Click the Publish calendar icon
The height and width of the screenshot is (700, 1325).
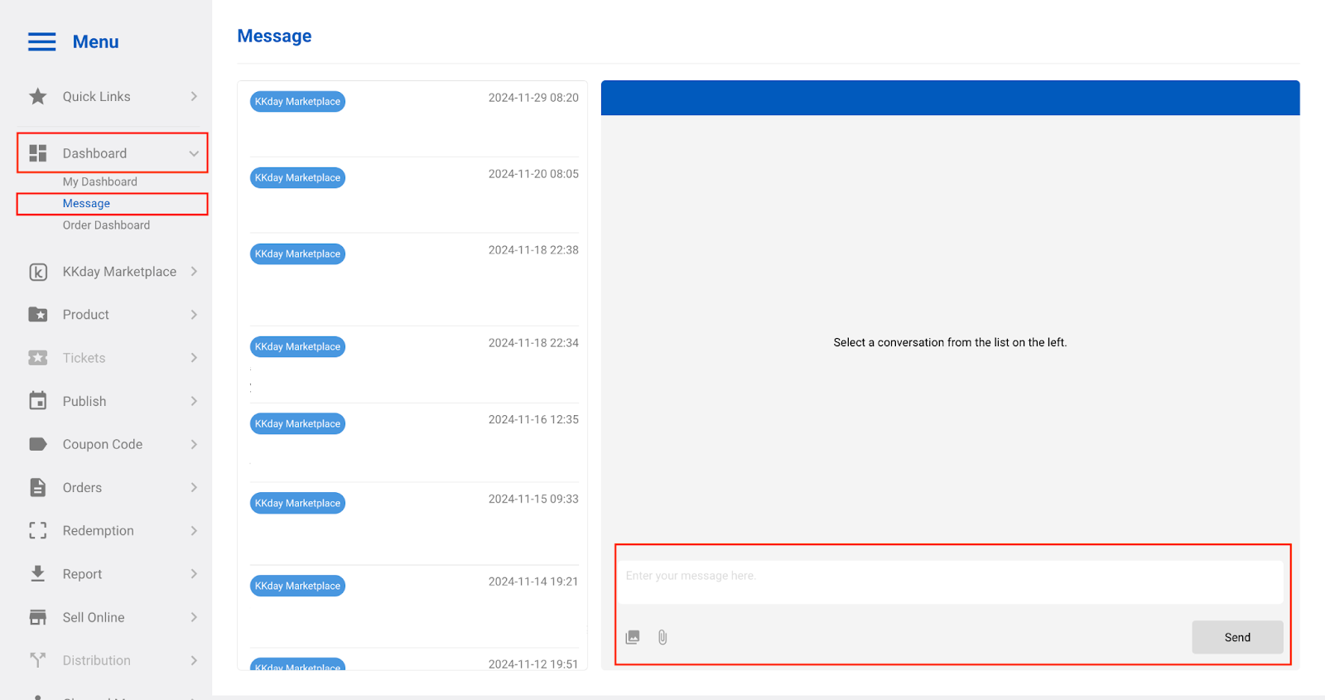[x=38, y=401]
